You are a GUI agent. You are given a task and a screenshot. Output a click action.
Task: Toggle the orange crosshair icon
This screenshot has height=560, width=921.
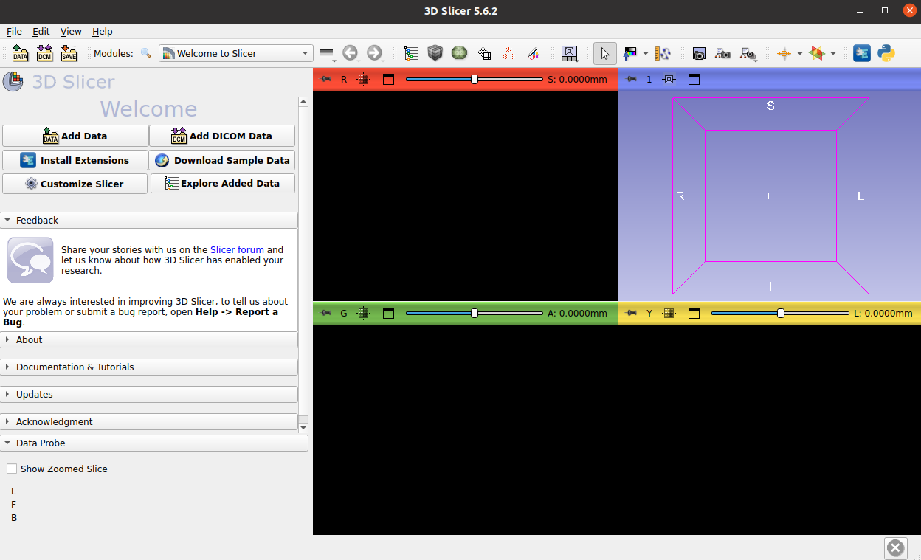784,53
